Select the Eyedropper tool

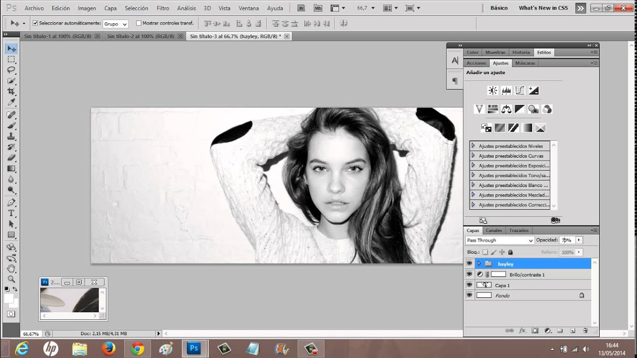[x=11, y=102]
